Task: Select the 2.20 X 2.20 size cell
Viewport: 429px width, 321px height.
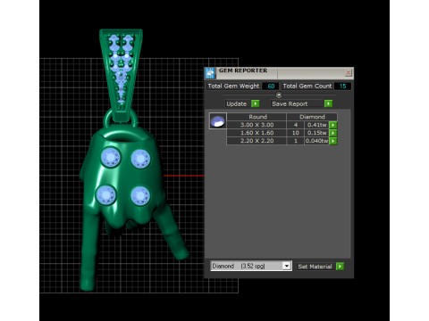Action: [257, 141]
